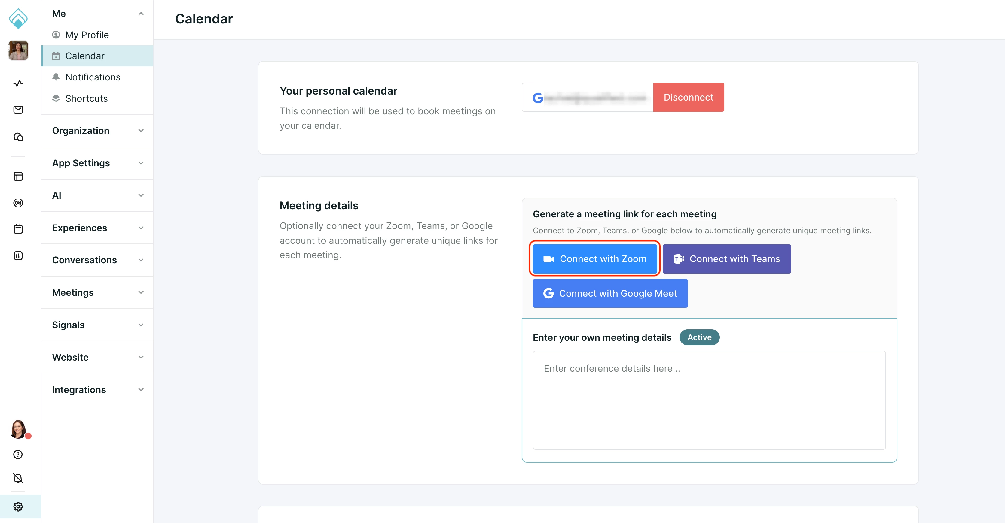Open settings gear at bottom left
1005x523 pixels.
[18, 506]
